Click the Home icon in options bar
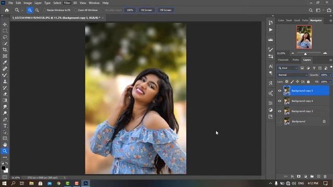The width and height of the screenshot is (333, 187). tap(7, 10)
